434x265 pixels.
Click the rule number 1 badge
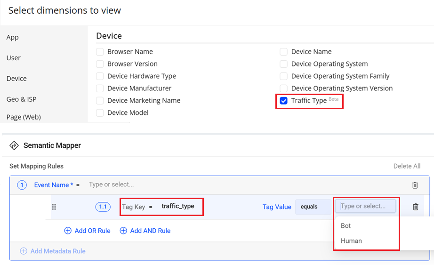[22, 185]
